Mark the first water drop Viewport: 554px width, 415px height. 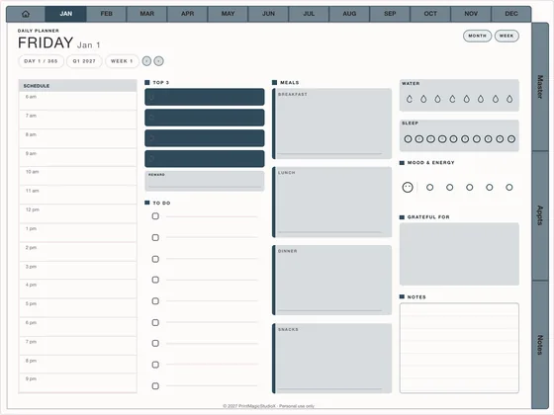(410, 99)
